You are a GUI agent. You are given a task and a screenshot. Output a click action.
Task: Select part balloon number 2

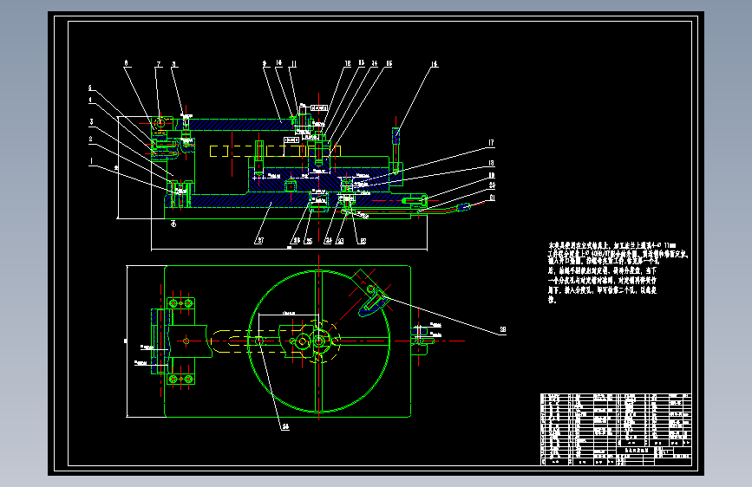pyautogui.click(x=90, y=140)
